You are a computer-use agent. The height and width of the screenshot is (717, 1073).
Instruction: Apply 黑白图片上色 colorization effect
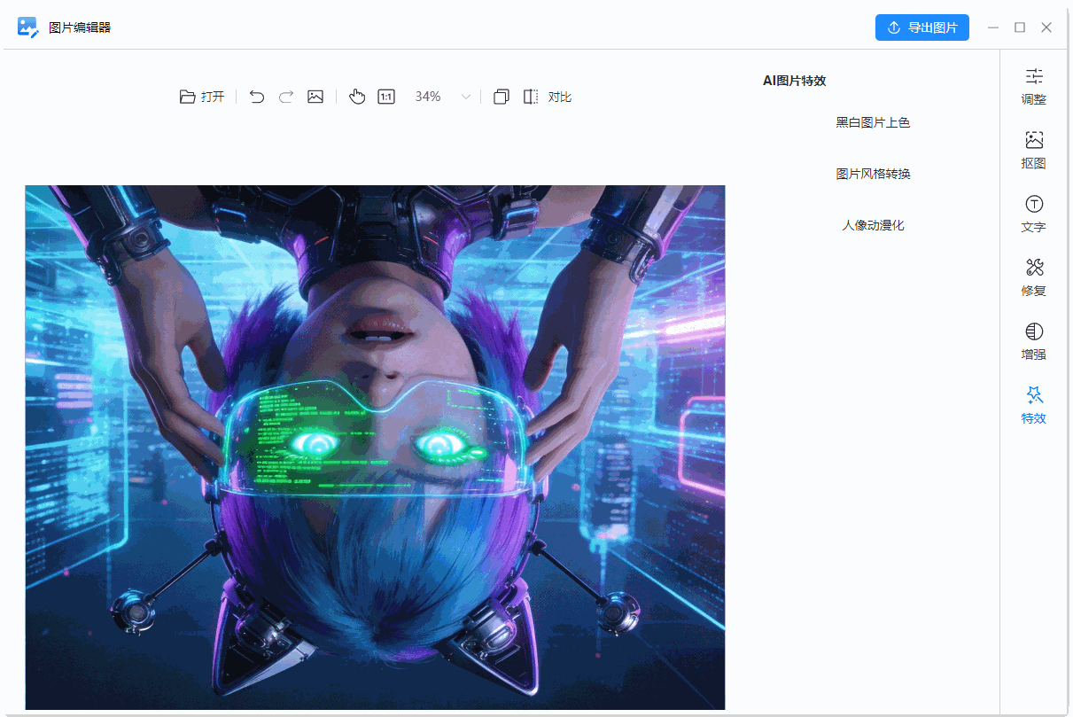pyautogui.click(x=873, y=122)
